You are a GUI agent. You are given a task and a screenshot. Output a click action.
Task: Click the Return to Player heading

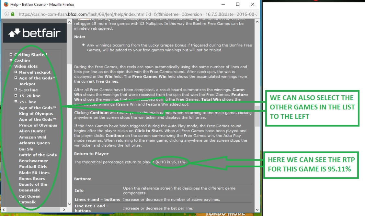click(91, 154)
